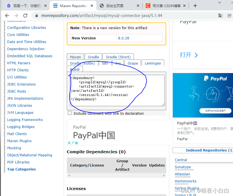Click the PayPal banner ad image
Viewport: 233px width, 196px height.
click(203, 95)
